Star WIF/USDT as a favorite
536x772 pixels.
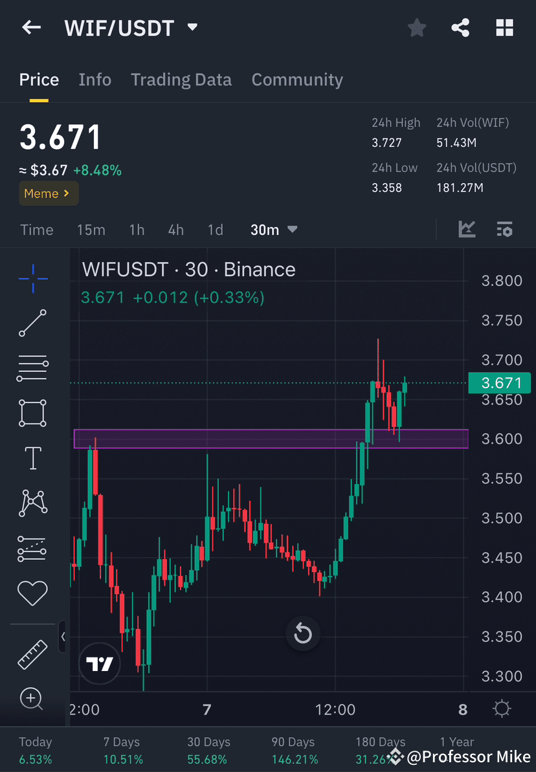tap(416, 27)
